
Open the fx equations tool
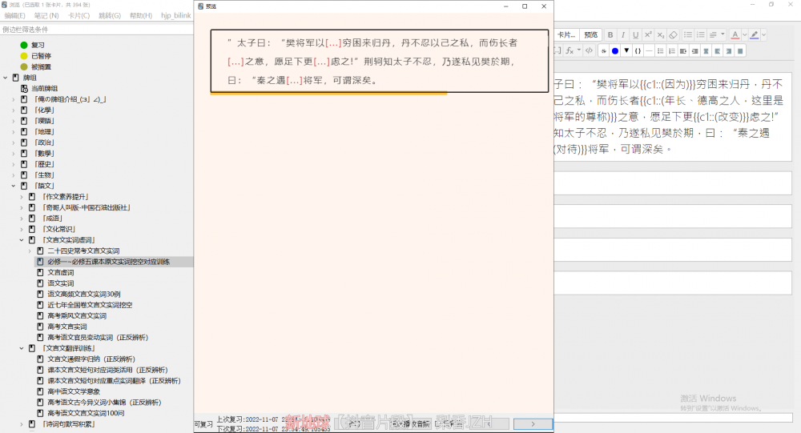[570, 50]
